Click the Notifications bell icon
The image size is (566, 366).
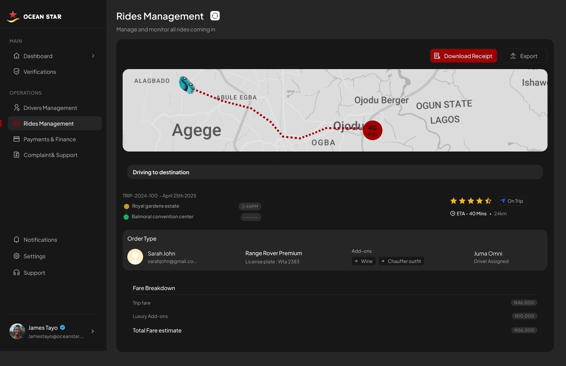point(16,240)
